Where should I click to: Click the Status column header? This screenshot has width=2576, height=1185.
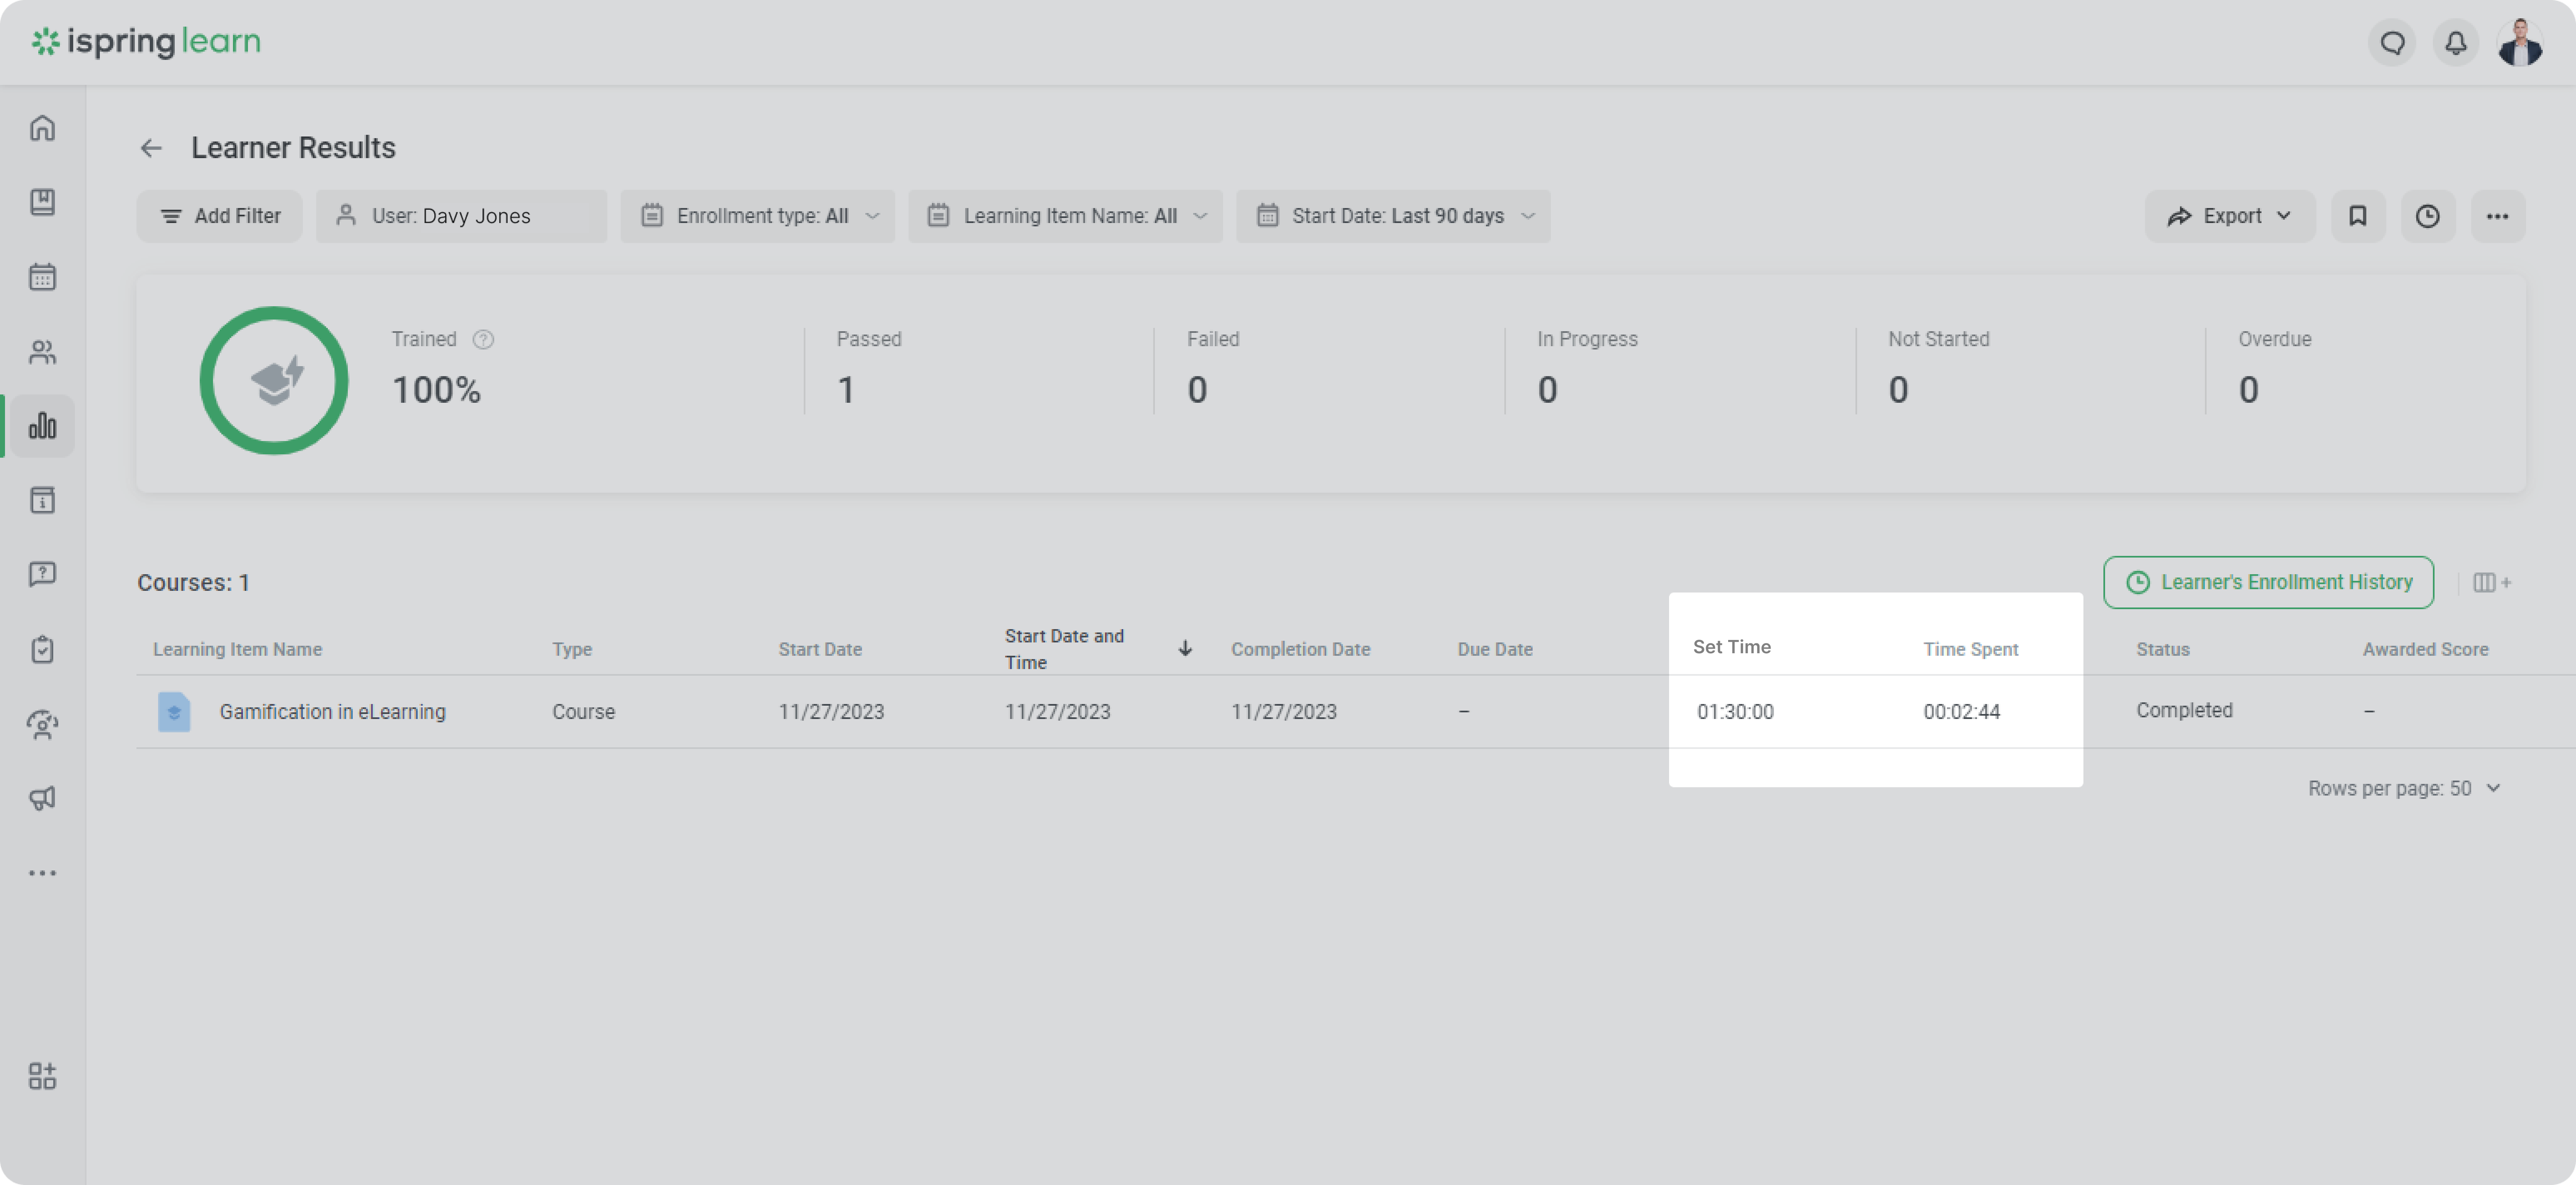click(x=2162, y=650)
